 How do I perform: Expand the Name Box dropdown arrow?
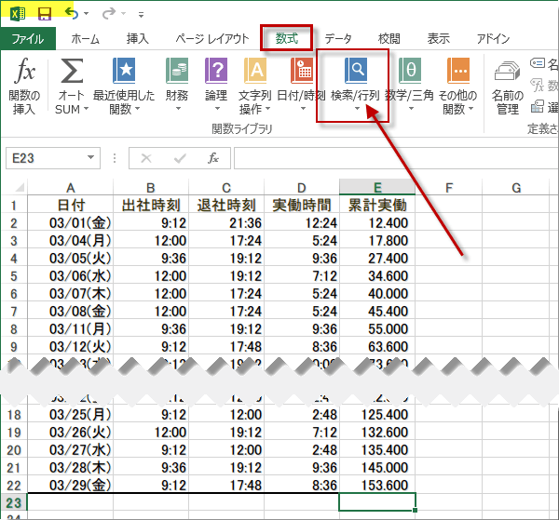90,158
